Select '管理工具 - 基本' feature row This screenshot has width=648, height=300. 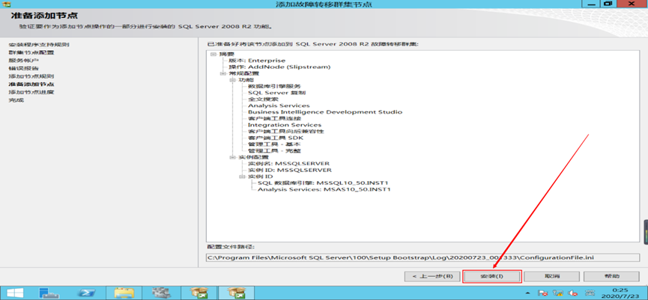click(x=274, y=144)
